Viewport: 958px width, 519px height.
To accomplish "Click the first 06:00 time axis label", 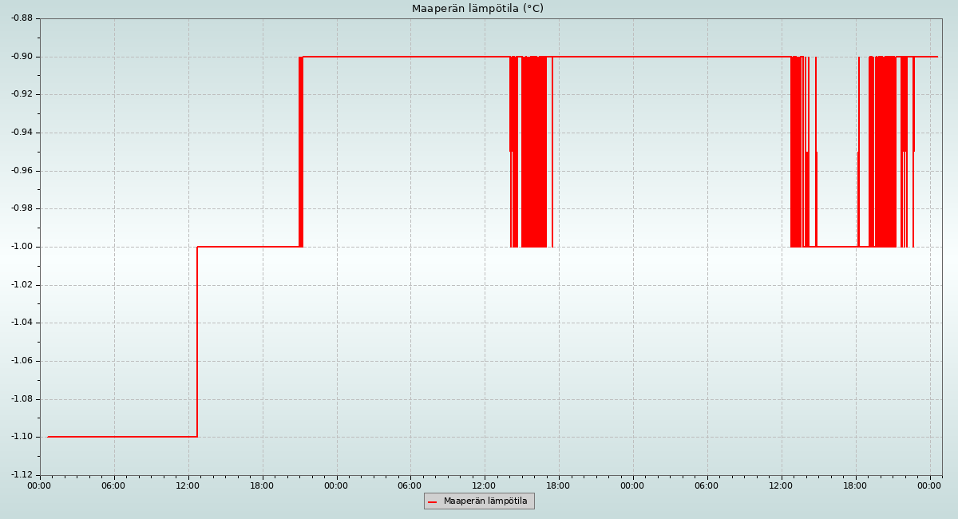I will click(x=113, y=485).
